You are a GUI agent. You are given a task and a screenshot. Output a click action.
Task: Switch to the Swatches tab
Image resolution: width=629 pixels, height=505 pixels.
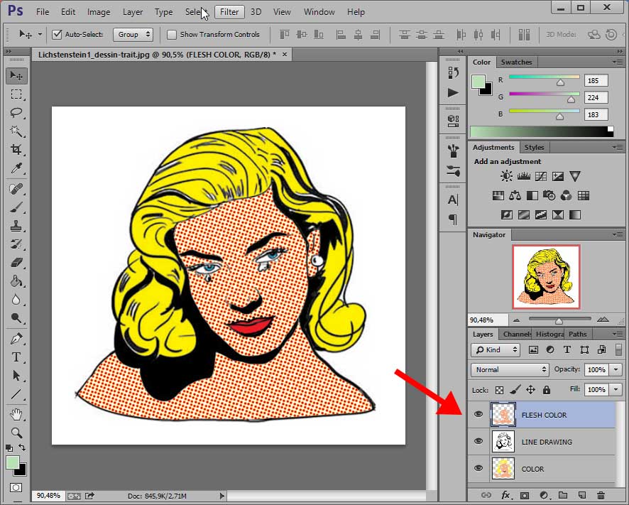click(x=516, y=63)
